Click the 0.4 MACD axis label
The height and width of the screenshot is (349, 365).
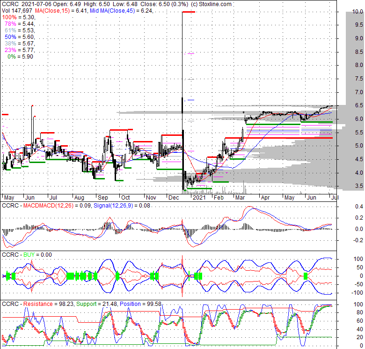tap(359, 207)
